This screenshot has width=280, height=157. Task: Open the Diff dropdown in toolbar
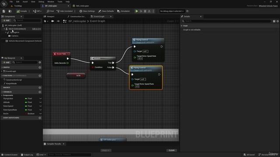click(37, 11)
